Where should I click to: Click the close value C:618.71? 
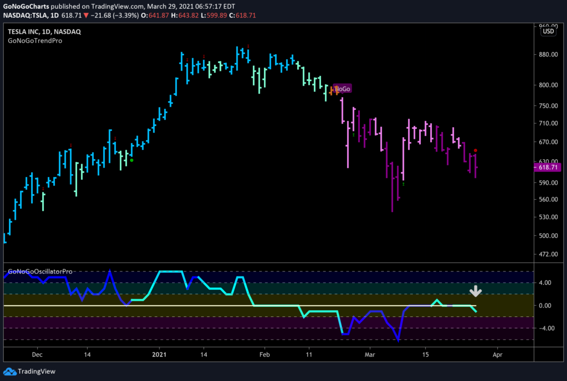click(x=243, y=15)
